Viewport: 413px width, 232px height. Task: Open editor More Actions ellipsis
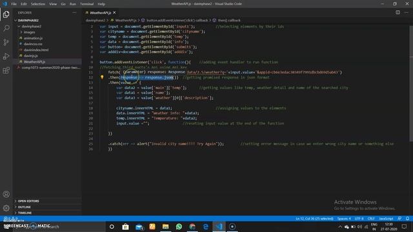pos(406,12)
